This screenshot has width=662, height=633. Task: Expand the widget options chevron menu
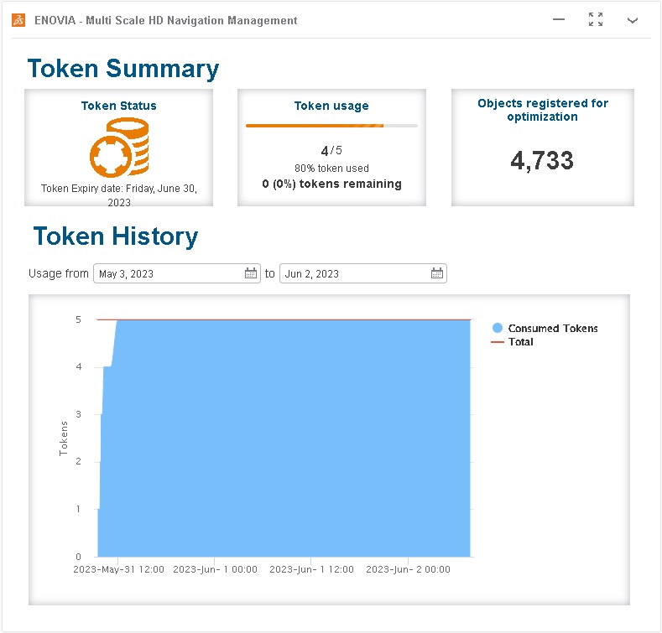pyautogui.click(x=633, y=20)
